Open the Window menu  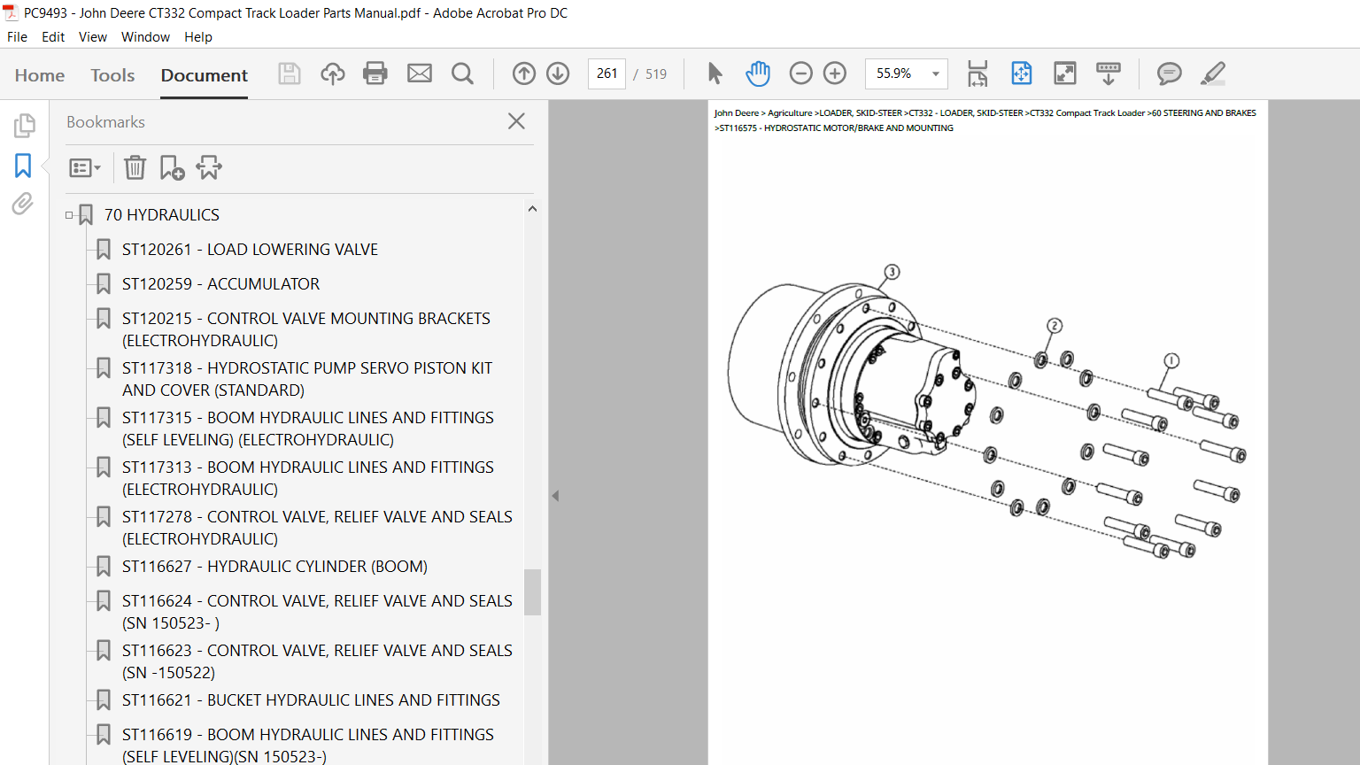pos(145,37)
